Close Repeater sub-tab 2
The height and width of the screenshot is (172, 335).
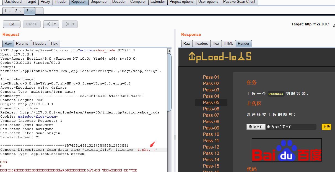(x=20, y=11)
